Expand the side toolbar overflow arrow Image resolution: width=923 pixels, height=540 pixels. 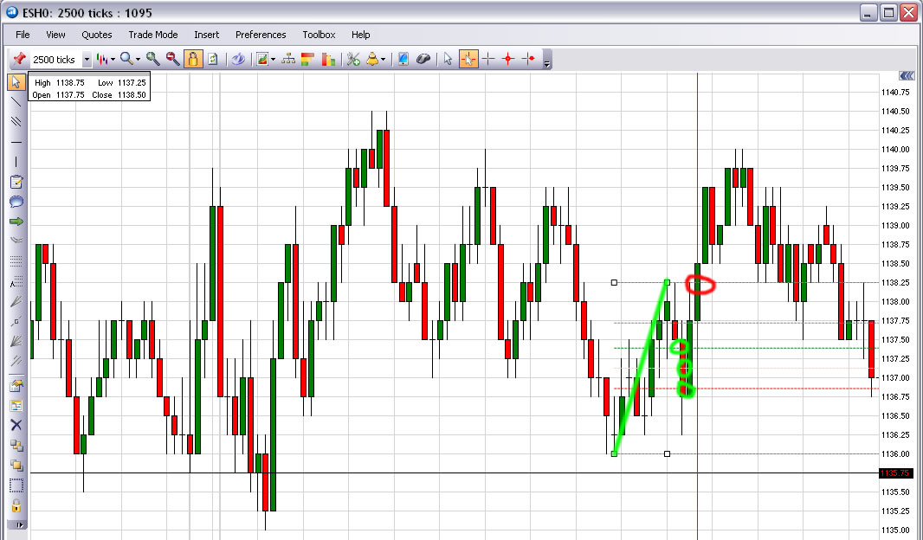(x=19, y=524)
